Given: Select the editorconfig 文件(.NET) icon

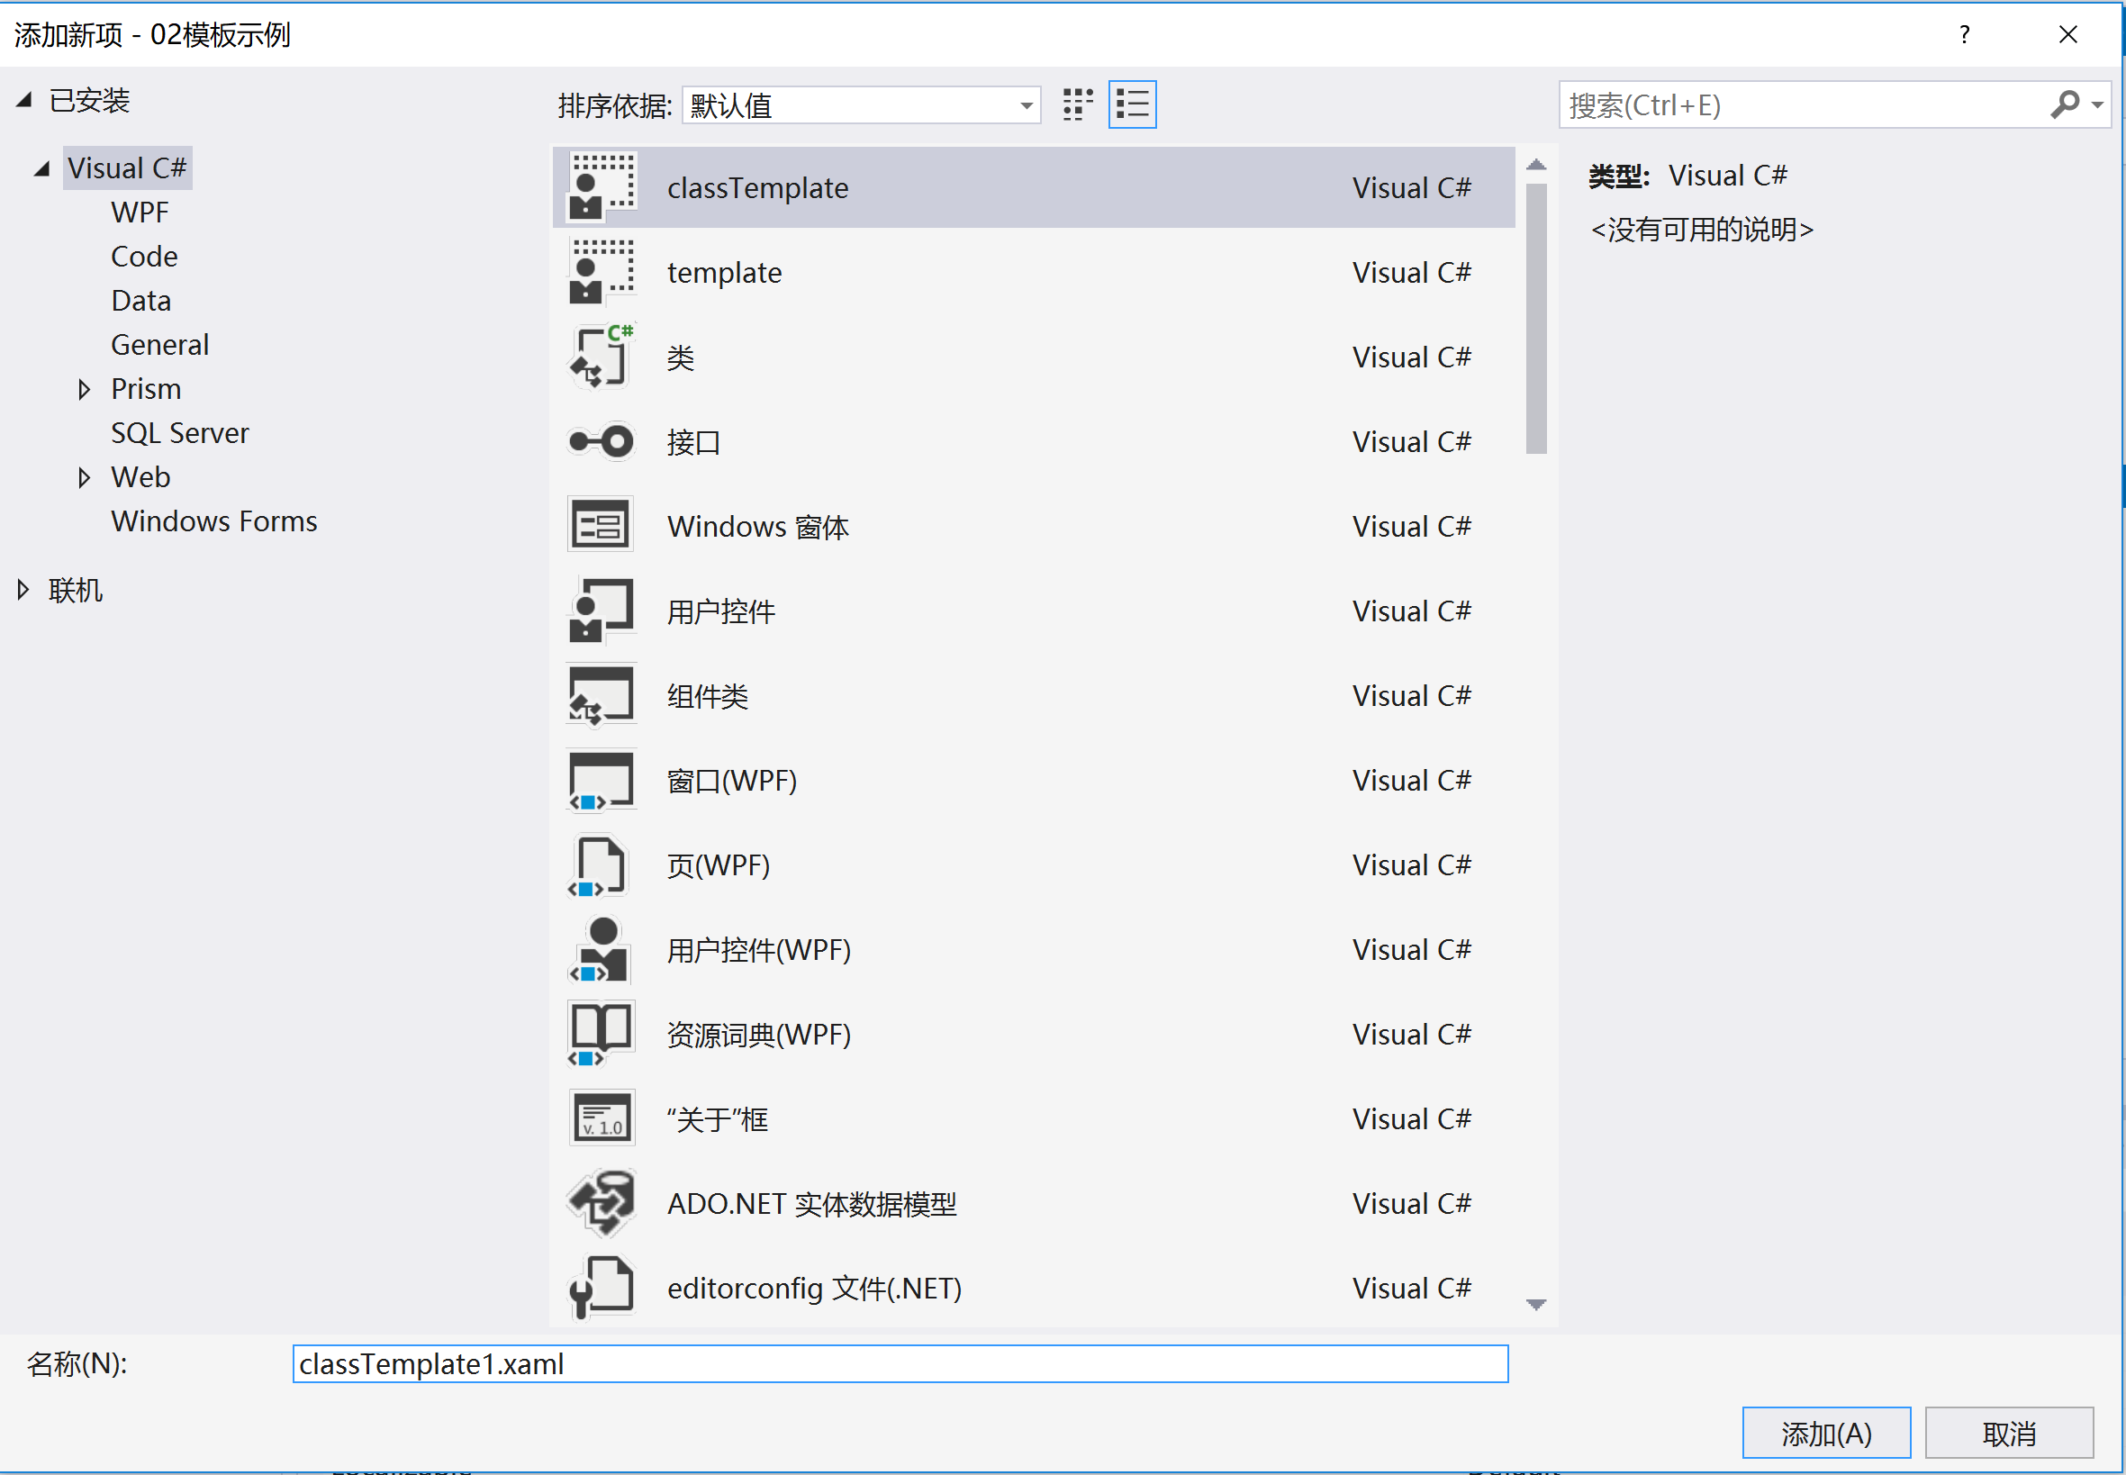Looking at the screenshot, I should point(602,1288).
